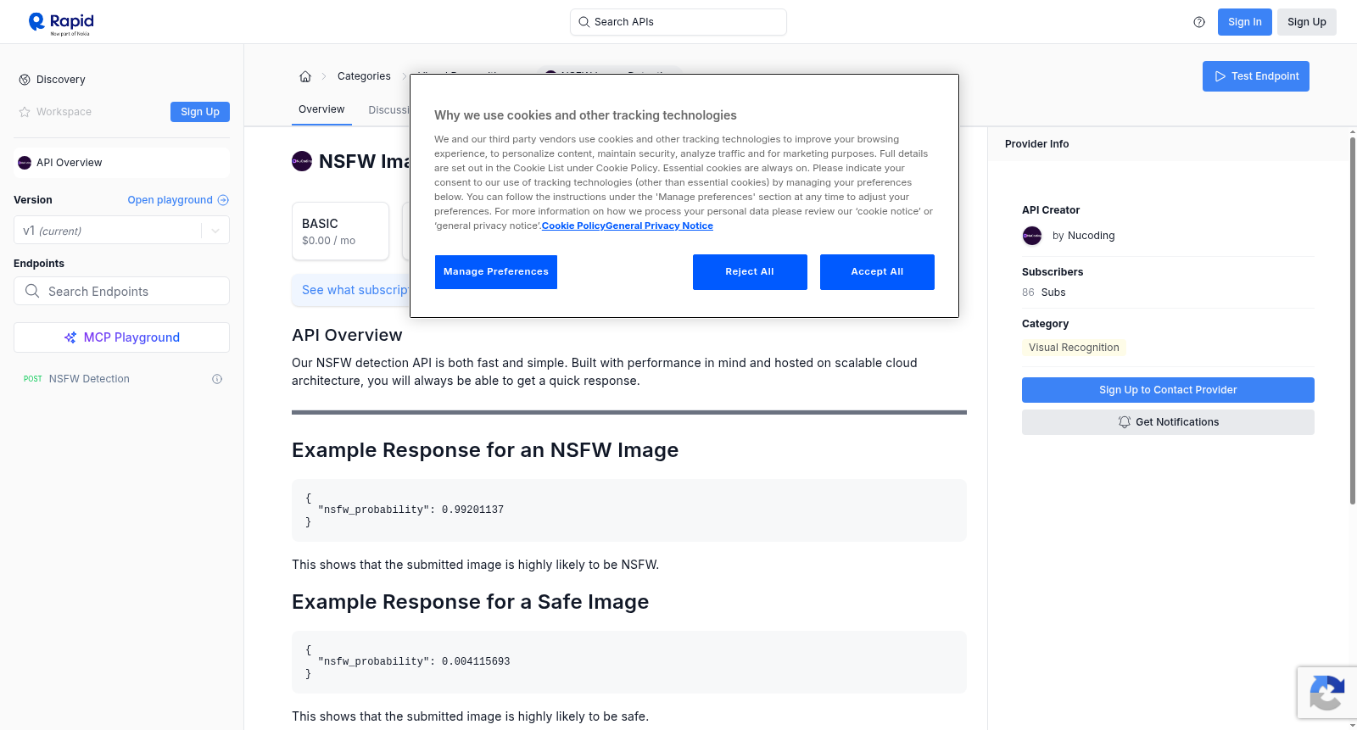
Task: Open the General Privacy Notice link
Action: [659, 226]
